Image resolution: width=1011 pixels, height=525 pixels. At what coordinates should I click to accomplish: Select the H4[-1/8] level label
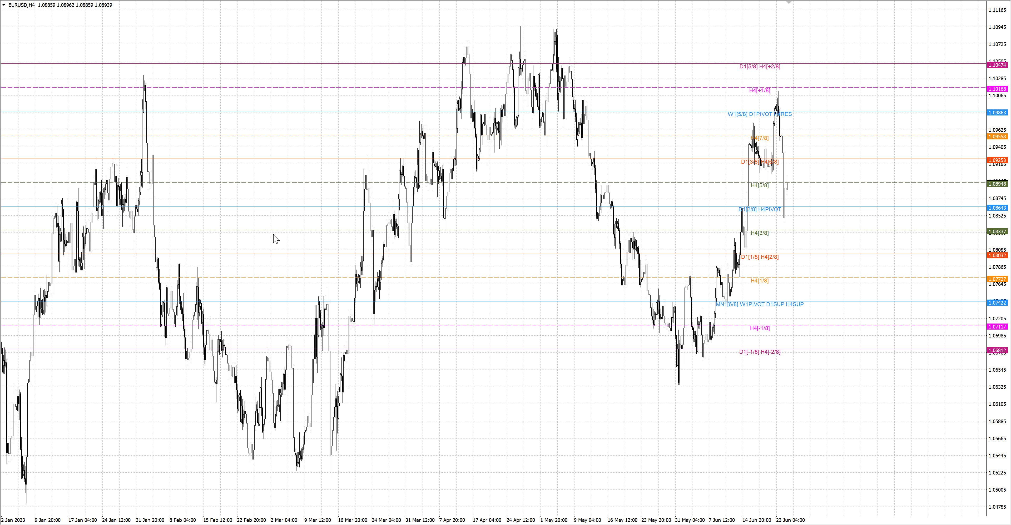(760, 328)
